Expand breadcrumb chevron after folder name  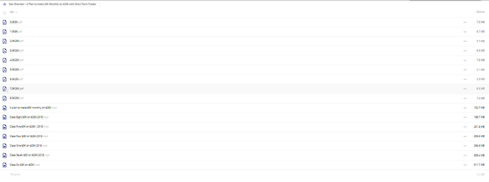[x=99, y=5]
